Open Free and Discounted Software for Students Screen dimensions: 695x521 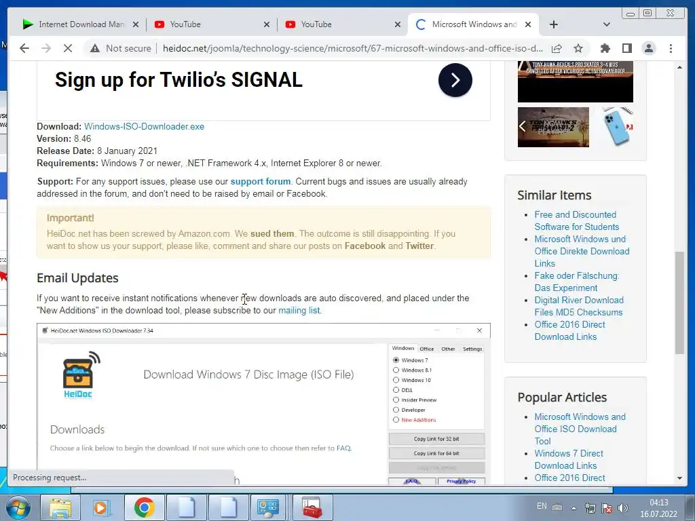576,220
